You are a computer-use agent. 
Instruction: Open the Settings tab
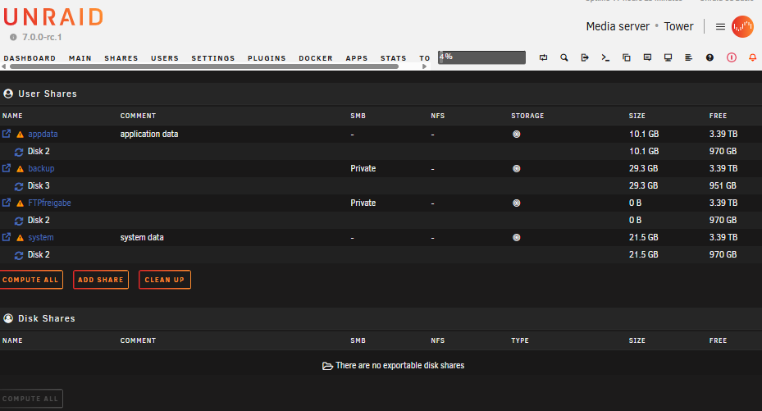click(x=213, y=58)
